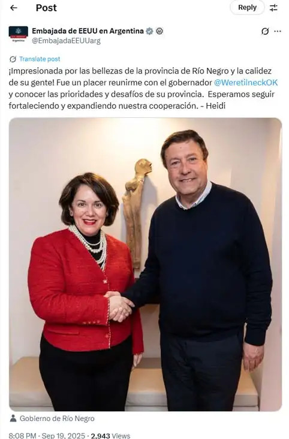This screenshot has height=439, width=289.
Task: Open the handshake photo in the post
Action: [x=145, y=264]
